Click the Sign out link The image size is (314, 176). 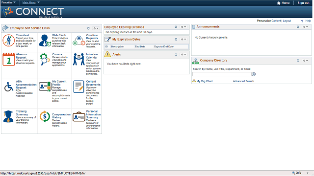[x=303, y=3]
